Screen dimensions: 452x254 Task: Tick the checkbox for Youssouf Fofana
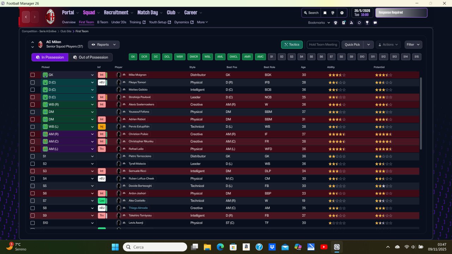[x=32, y=112]
